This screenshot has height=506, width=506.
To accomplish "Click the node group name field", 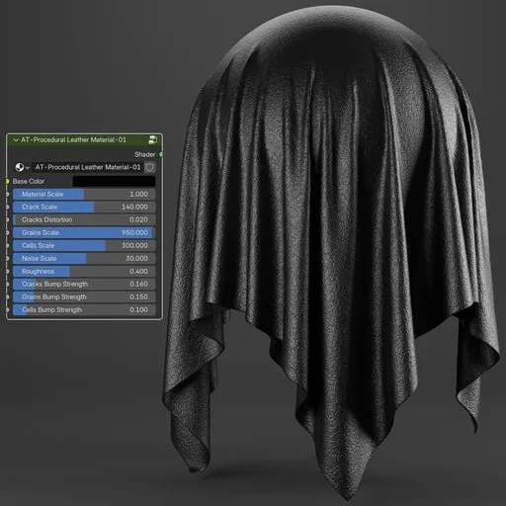I will pyautogui.click(x=88, y=167).
